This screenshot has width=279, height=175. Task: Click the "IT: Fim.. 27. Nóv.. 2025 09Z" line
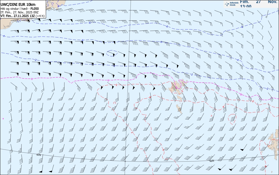coord(20,12)
